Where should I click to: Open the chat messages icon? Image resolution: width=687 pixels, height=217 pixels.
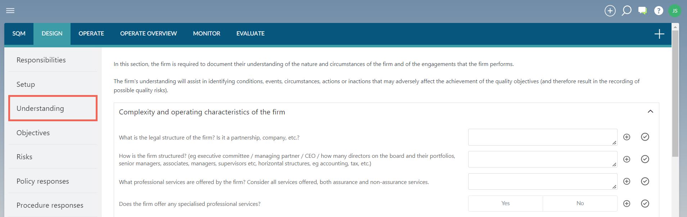click(642, 11)
